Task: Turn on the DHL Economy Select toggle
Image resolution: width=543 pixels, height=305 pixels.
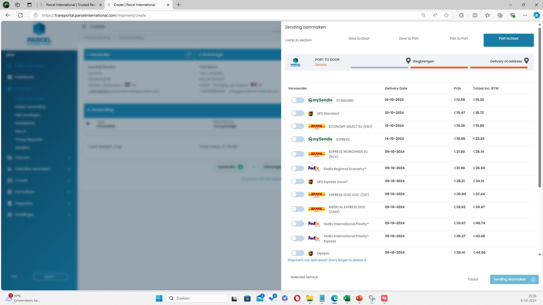Action: click(298, 126)
